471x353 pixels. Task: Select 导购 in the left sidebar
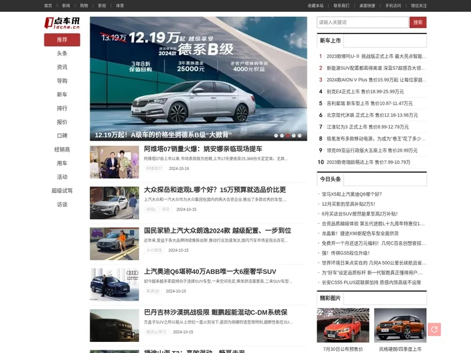click(62, 81)
